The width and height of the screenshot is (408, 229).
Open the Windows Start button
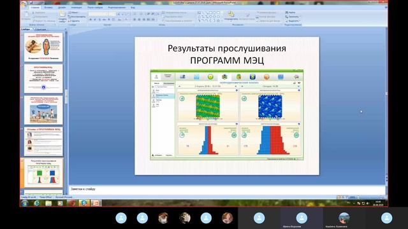25,203
